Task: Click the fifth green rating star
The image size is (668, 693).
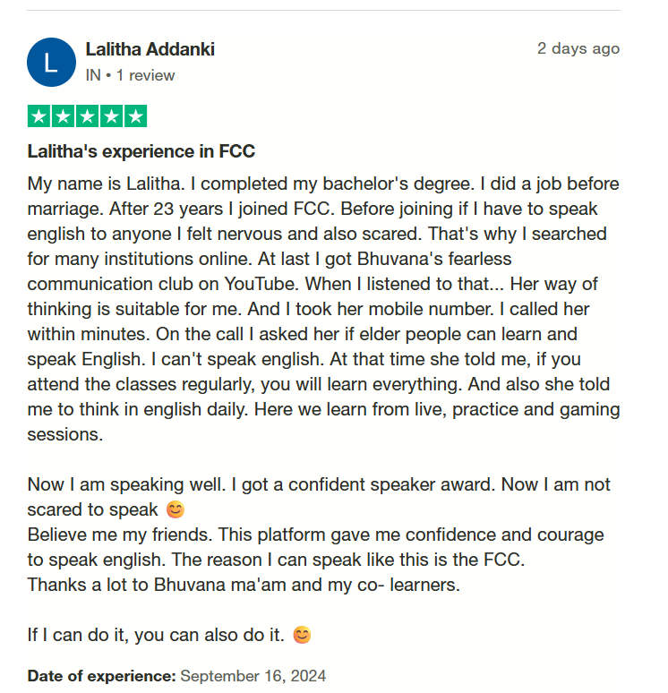Action: coord(135,116)
